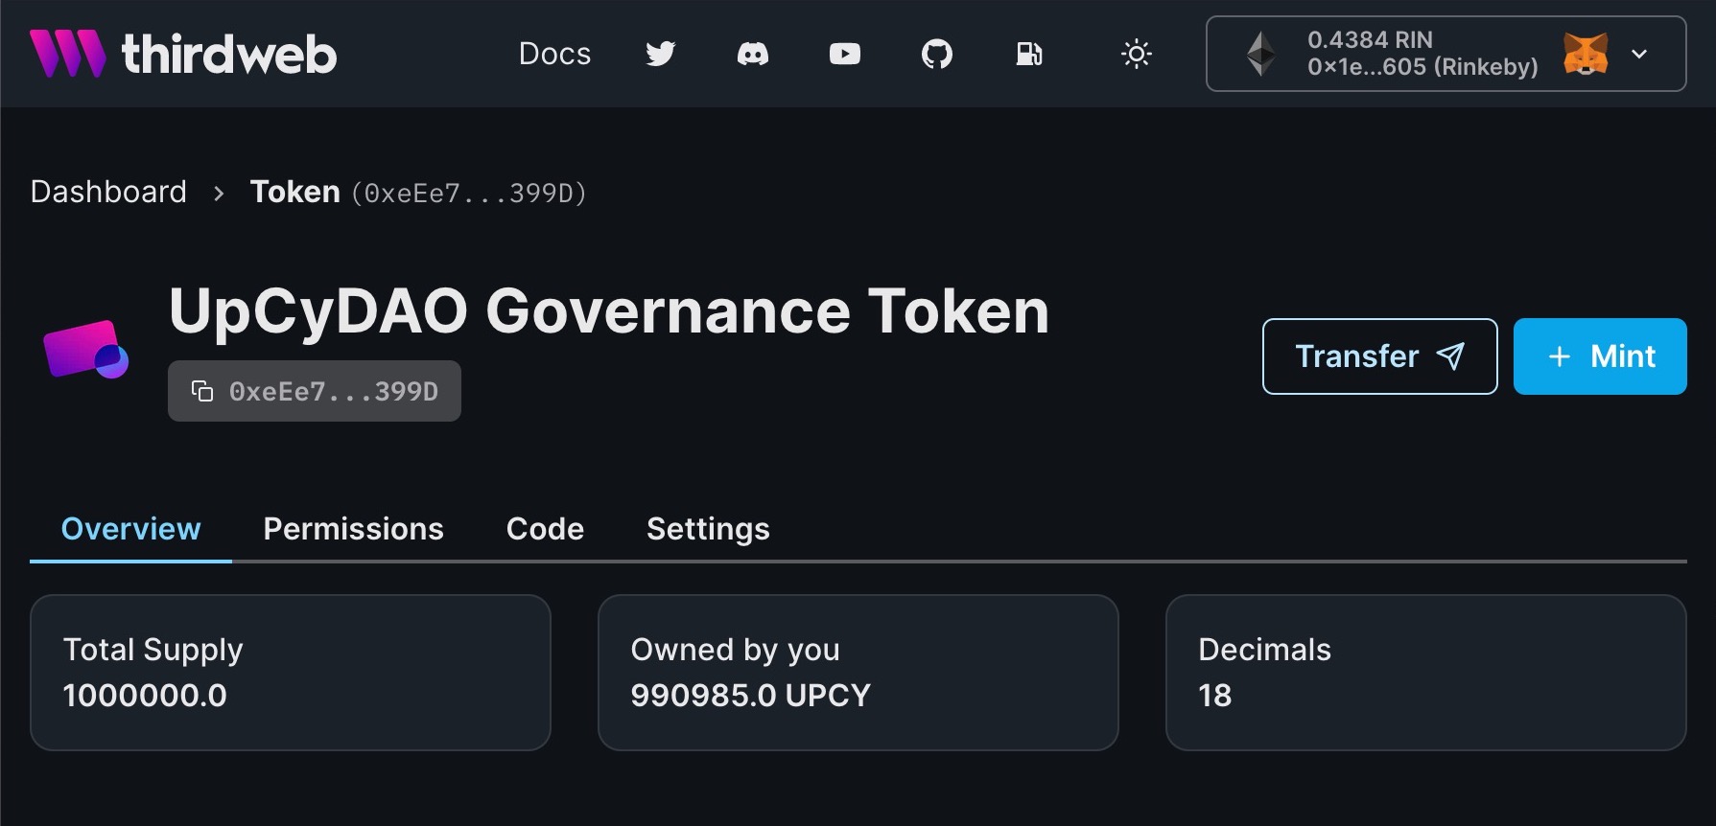
Task: Open the YouTube icon link
Action: (844, 54)
